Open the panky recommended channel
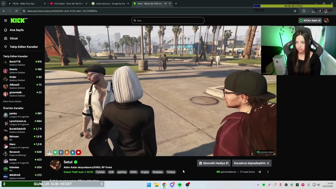Screen dimensions: 336x189 click(22, 115)
